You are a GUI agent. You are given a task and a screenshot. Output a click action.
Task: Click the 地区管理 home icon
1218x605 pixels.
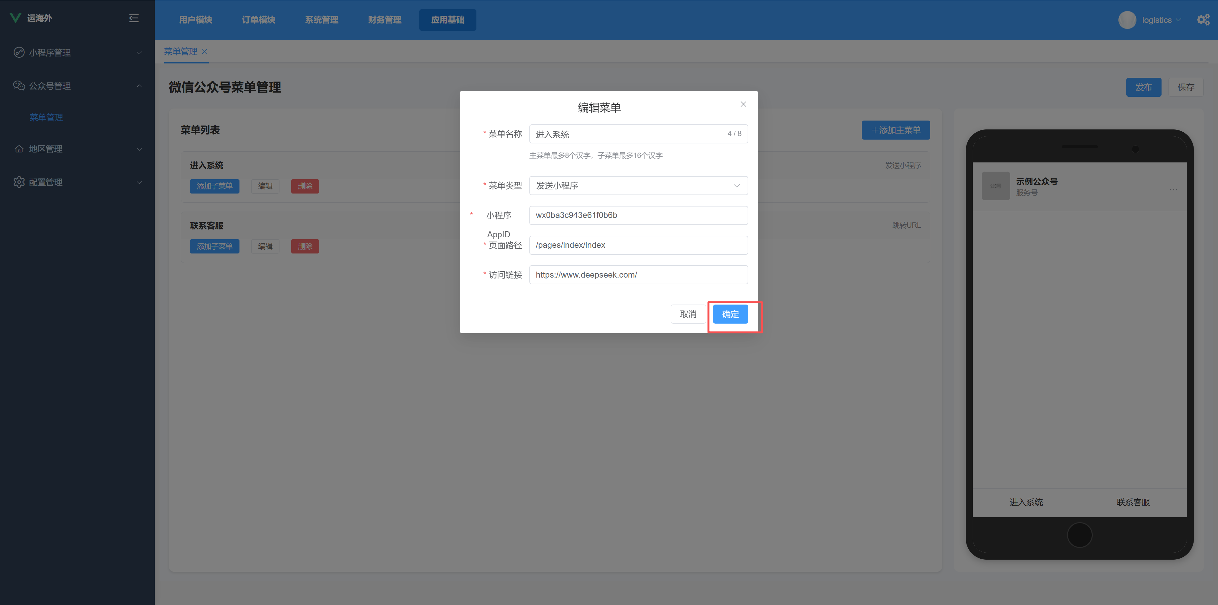19,149
